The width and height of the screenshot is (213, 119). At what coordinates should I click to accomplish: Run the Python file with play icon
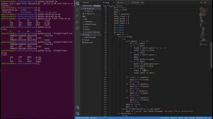tap(201, 2)
